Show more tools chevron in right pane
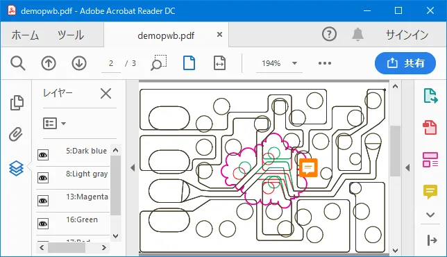 tap(430, 215)
